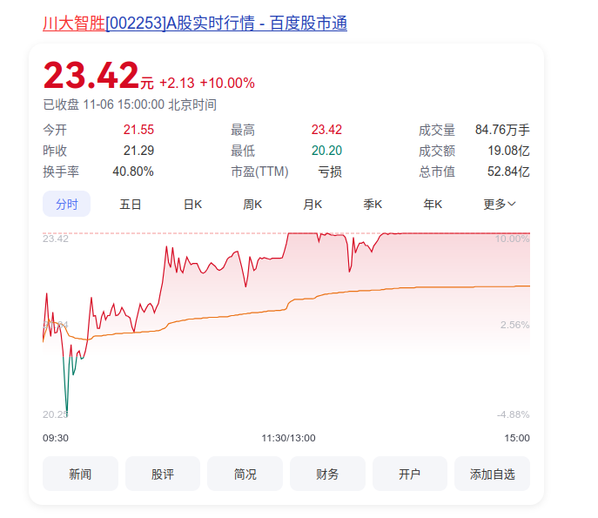Open the 股评 button
Screen dimensions: 598x518
pyautogui.click(x=163, y=474)
